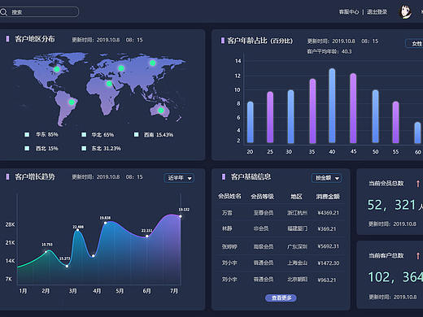Select the green map dot on Siberia

(153, 63)
